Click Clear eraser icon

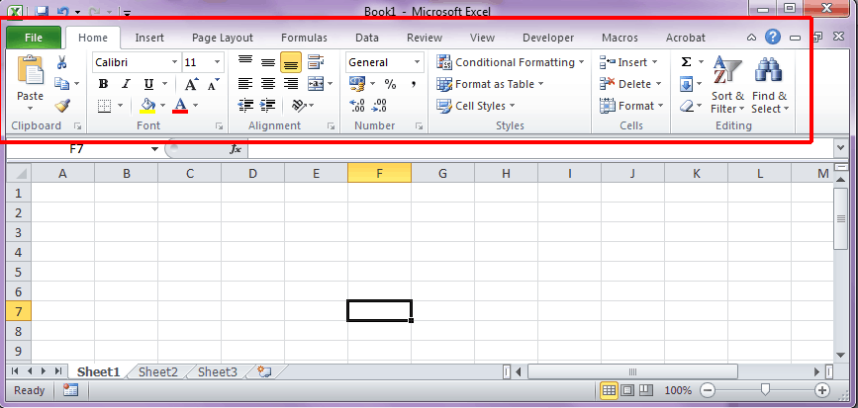[x=686, y=106]
